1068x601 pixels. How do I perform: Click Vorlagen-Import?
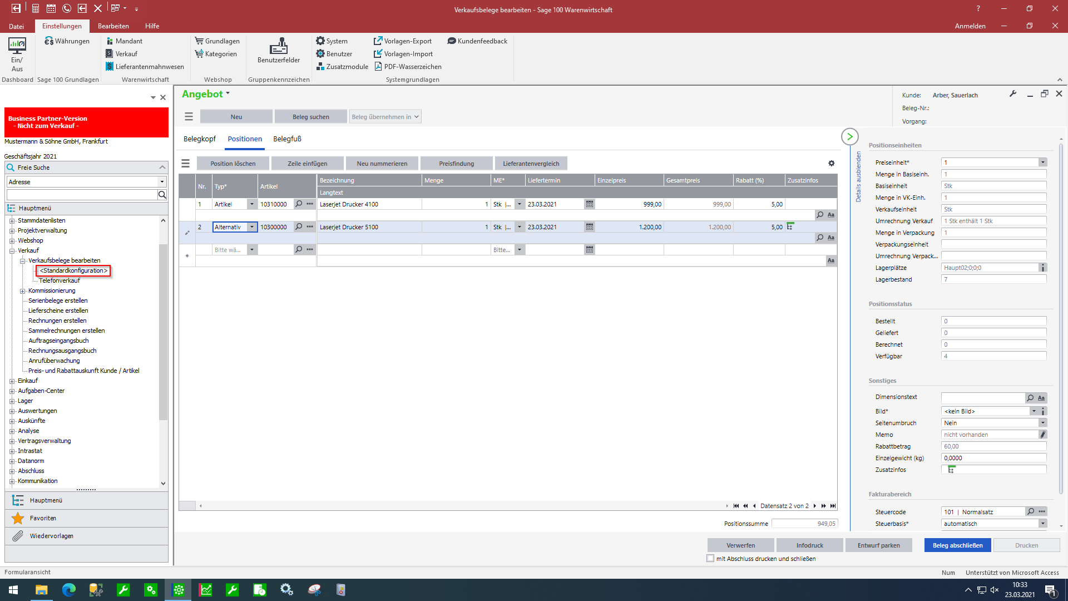(403, 54)
